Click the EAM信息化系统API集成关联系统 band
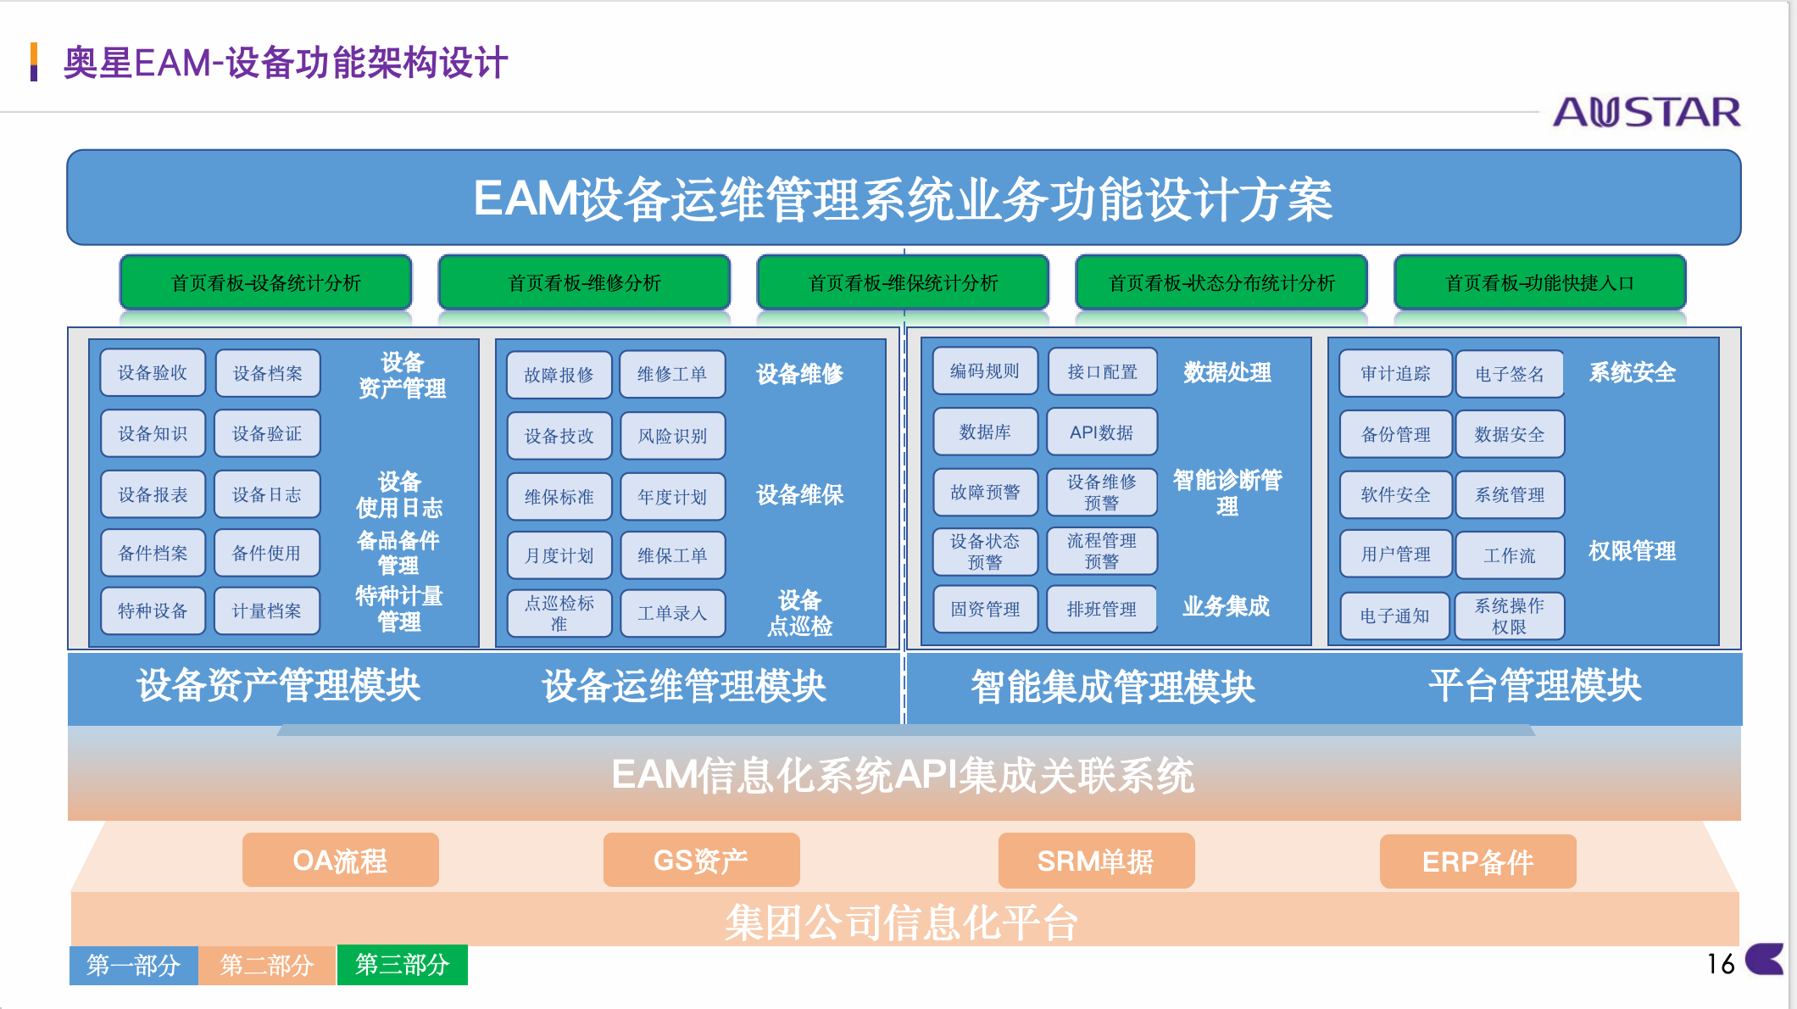The height and width of the screenshot is (1009, 1797). [904, 775]
